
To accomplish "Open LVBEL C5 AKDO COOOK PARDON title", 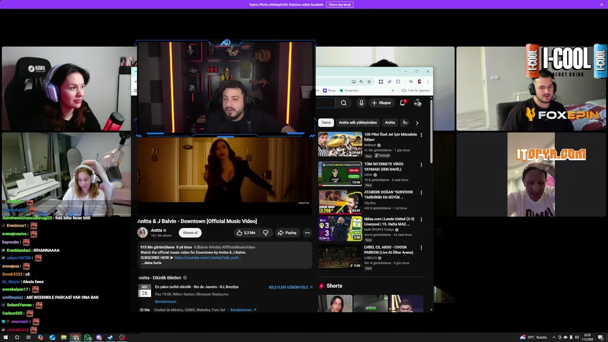I will [389, 250].
